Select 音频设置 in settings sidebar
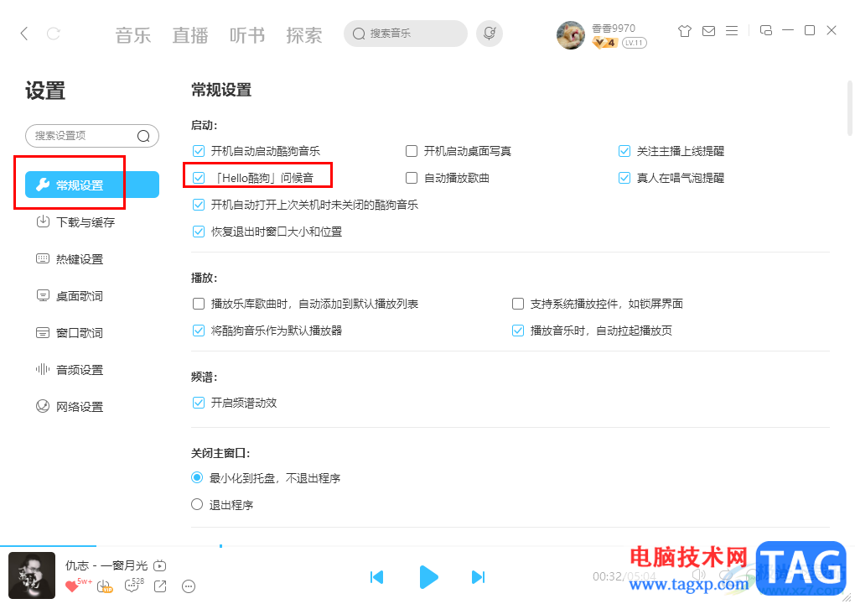 70,370
